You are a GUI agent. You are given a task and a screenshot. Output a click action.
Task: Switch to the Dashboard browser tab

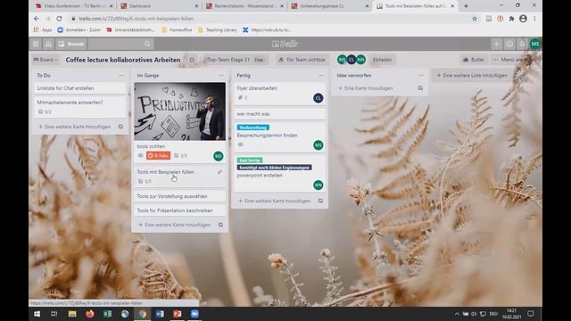click(159, 6)
